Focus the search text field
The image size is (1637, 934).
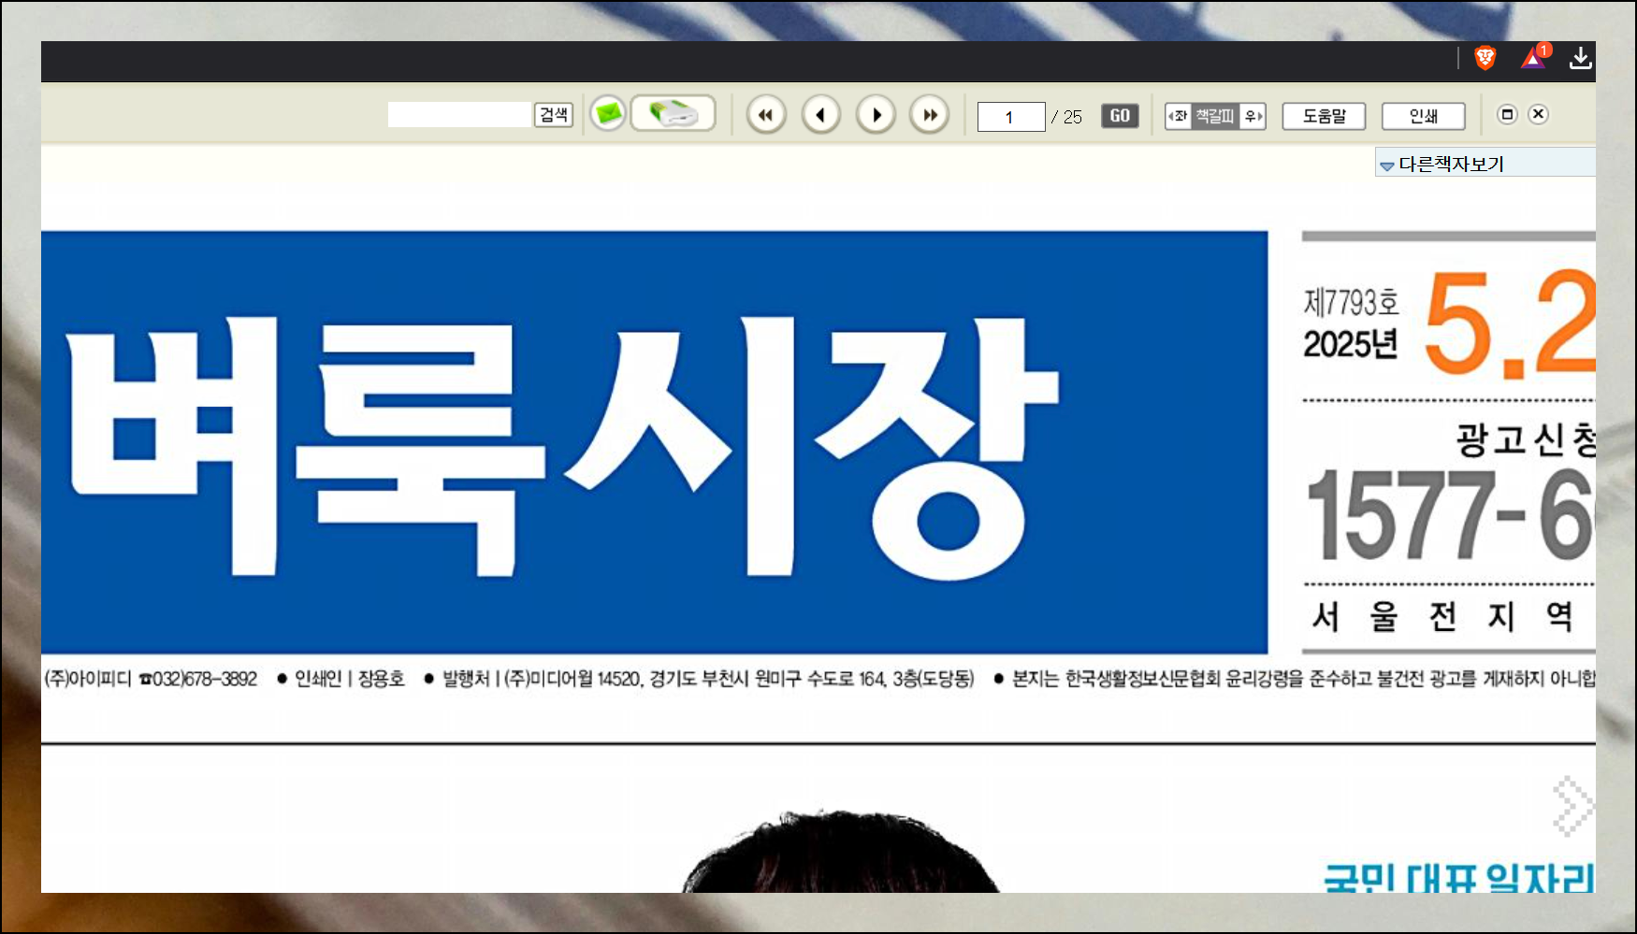pos(459,115)
